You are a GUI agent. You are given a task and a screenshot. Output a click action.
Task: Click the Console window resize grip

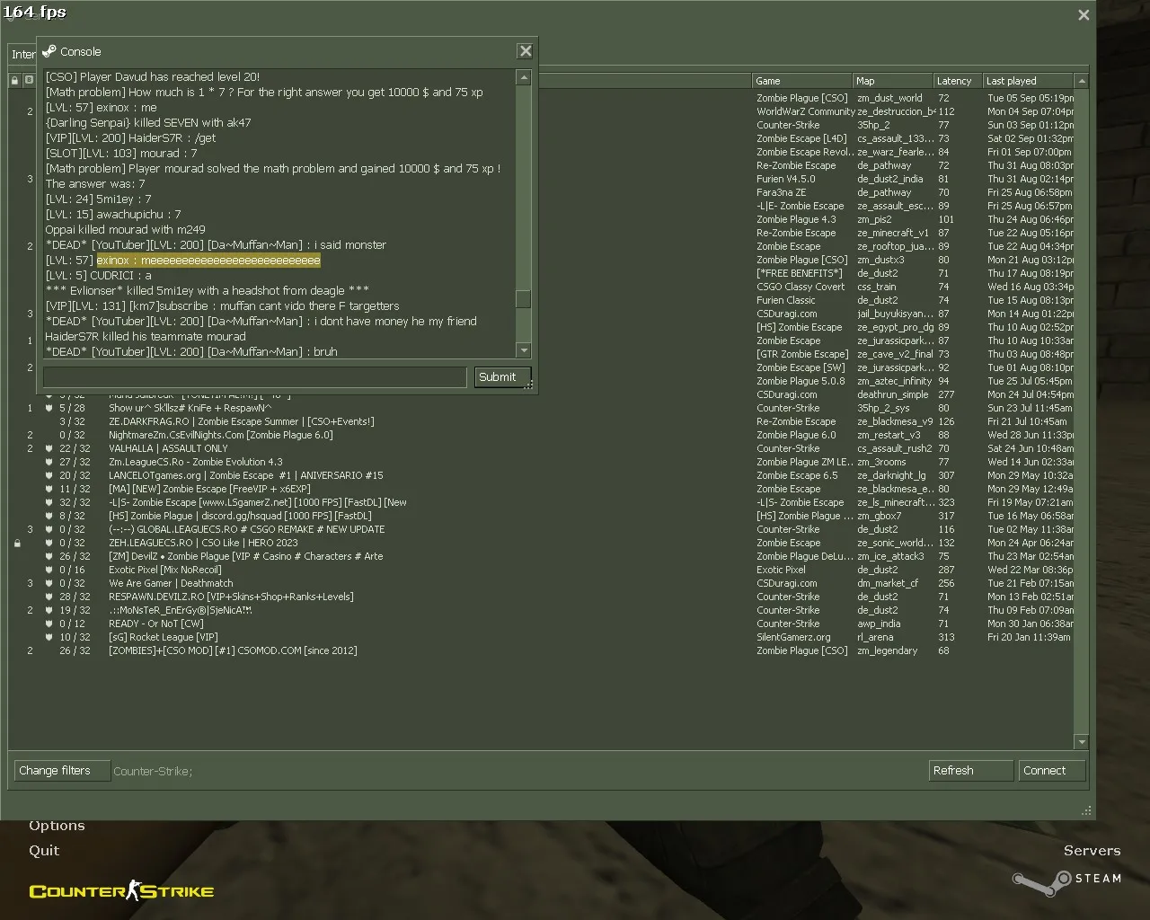coord(529,385)
